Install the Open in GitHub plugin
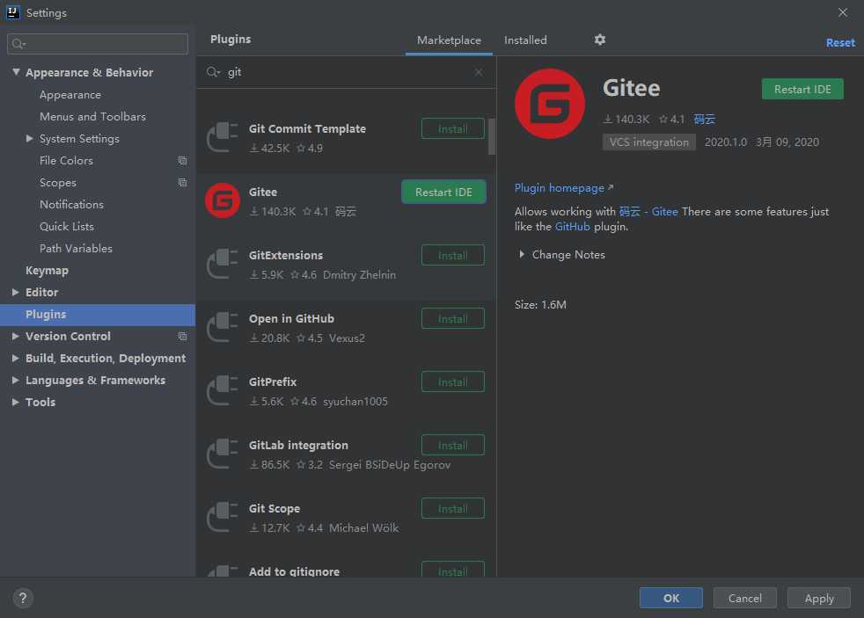Screen dimensions: 864x618 click(453, 318)
